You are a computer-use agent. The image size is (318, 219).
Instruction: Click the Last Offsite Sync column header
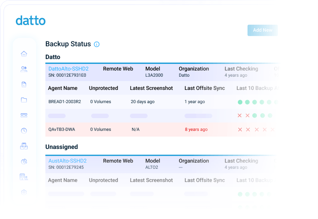click(205, 88)
